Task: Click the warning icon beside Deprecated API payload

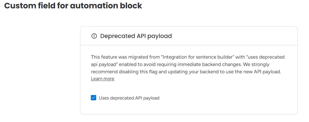Action: 94,36
